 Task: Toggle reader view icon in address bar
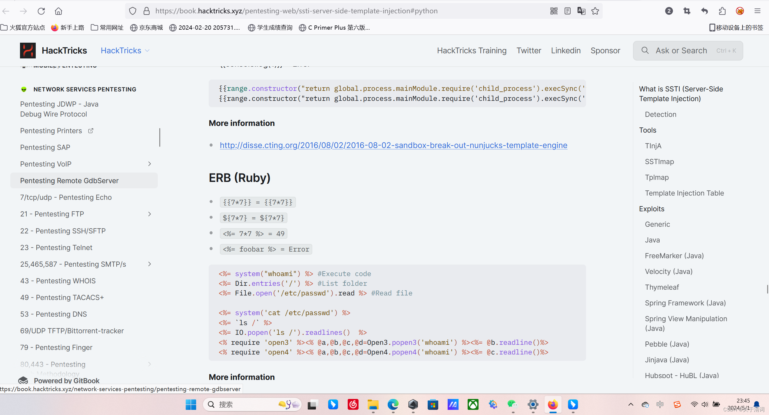568,11
